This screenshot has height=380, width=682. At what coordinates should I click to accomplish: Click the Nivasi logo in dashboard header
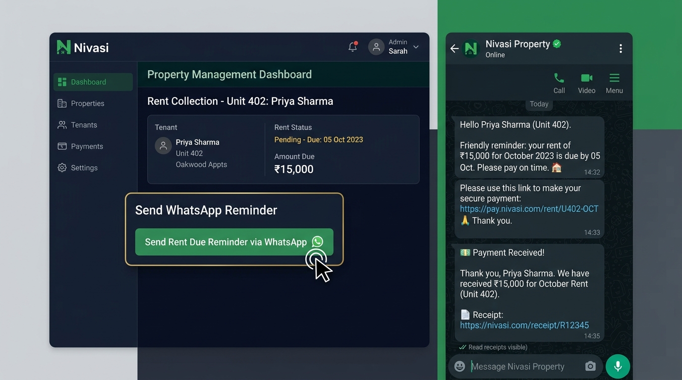[x=82, y=47]
